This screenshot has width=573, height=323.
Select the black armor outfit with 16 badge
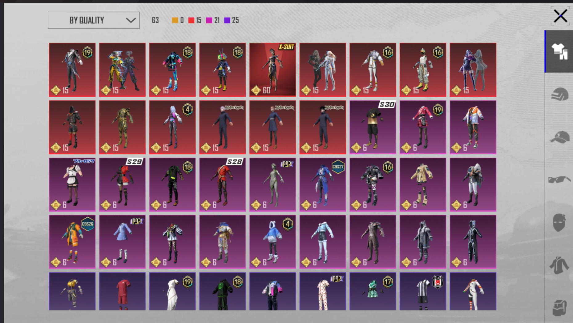[373, 184]
